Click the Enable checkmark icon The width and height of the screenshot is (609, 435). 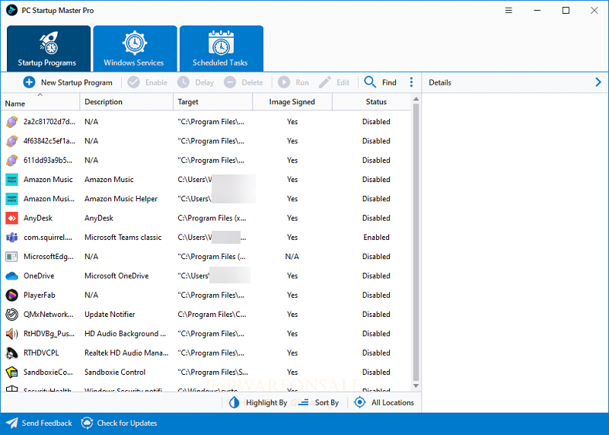[134, 82]
